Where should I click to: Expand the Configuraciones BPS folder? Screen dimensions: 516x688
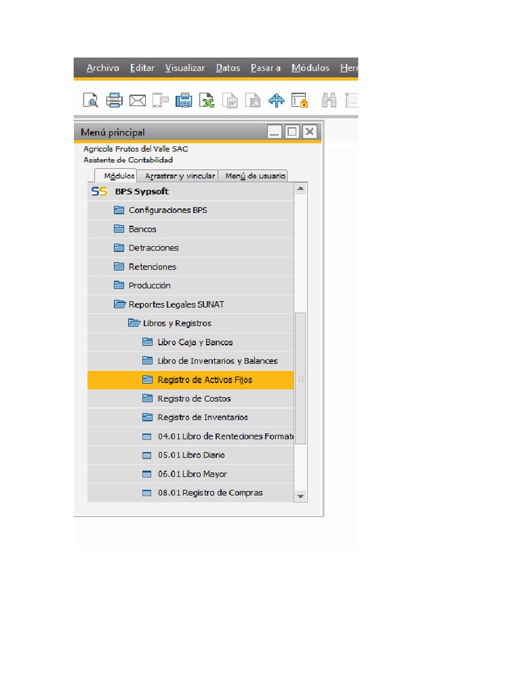pyautogui.click(x=190, y=210)
